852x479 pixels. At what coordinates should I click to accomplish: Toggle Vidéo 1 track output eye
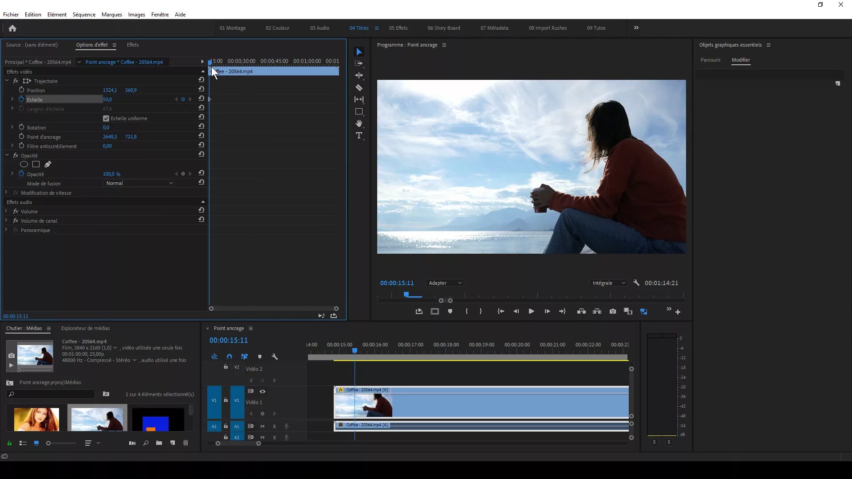coord(262,391)
